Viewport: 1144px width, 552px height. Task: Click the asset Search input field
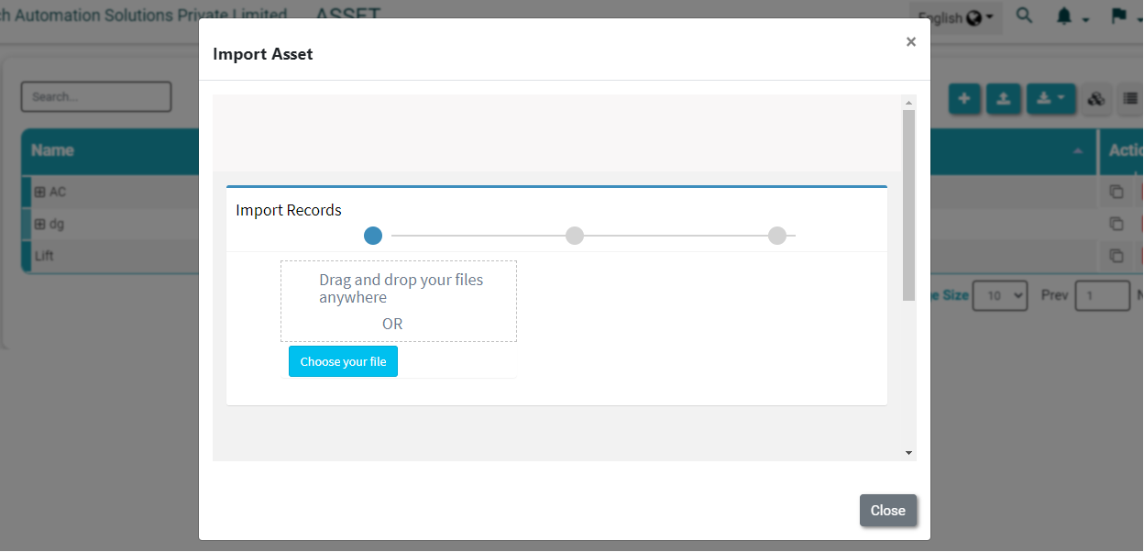(96, 97)
